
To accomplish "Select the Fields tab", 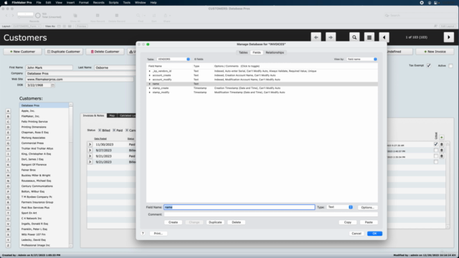I will pos(257,52).
